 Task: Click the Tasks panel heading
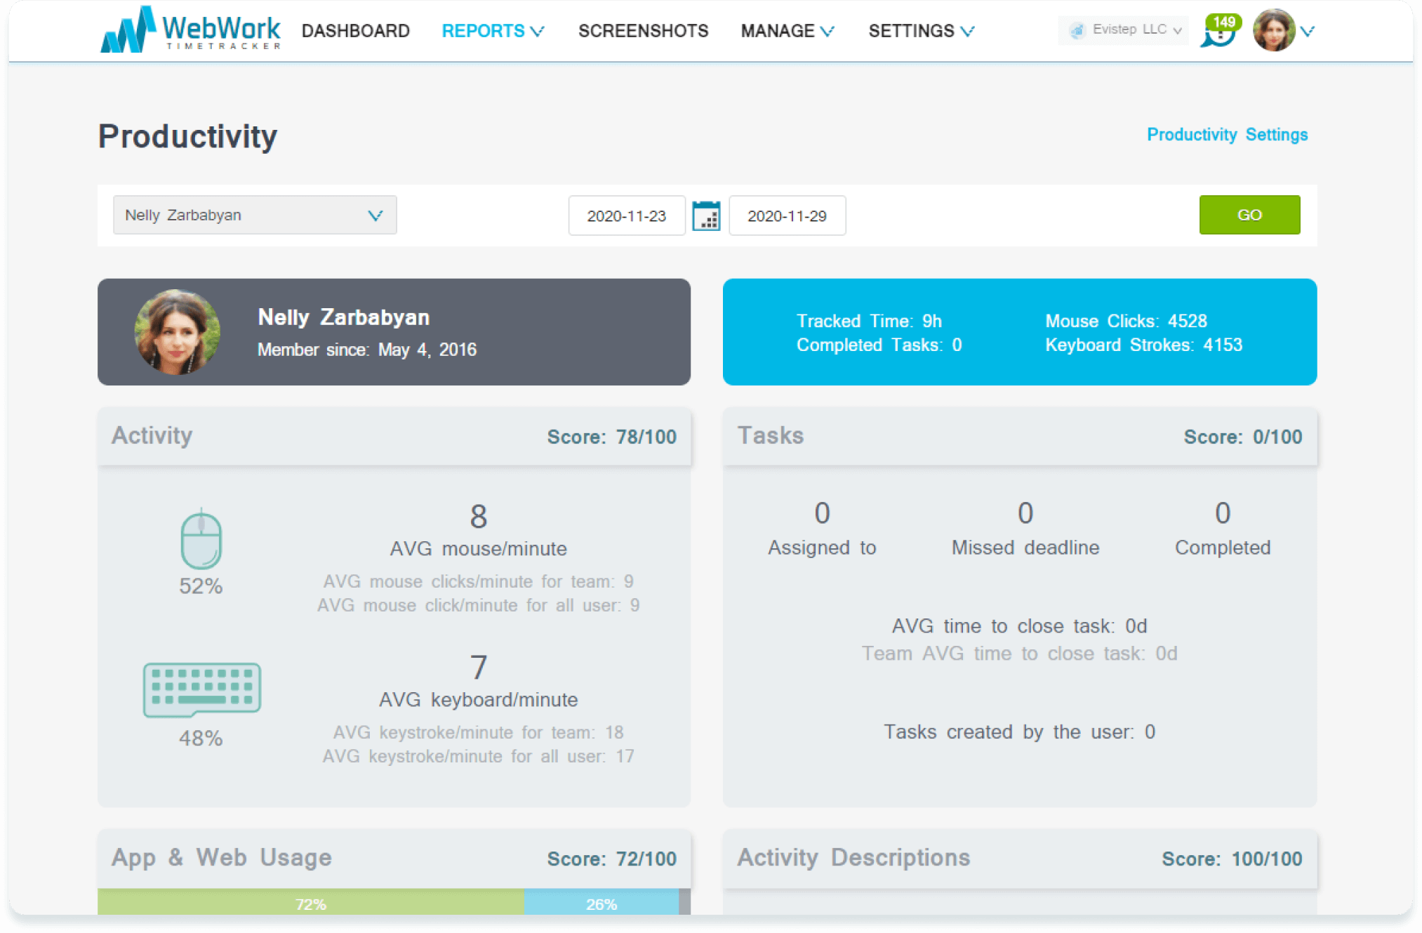(770, 435)
